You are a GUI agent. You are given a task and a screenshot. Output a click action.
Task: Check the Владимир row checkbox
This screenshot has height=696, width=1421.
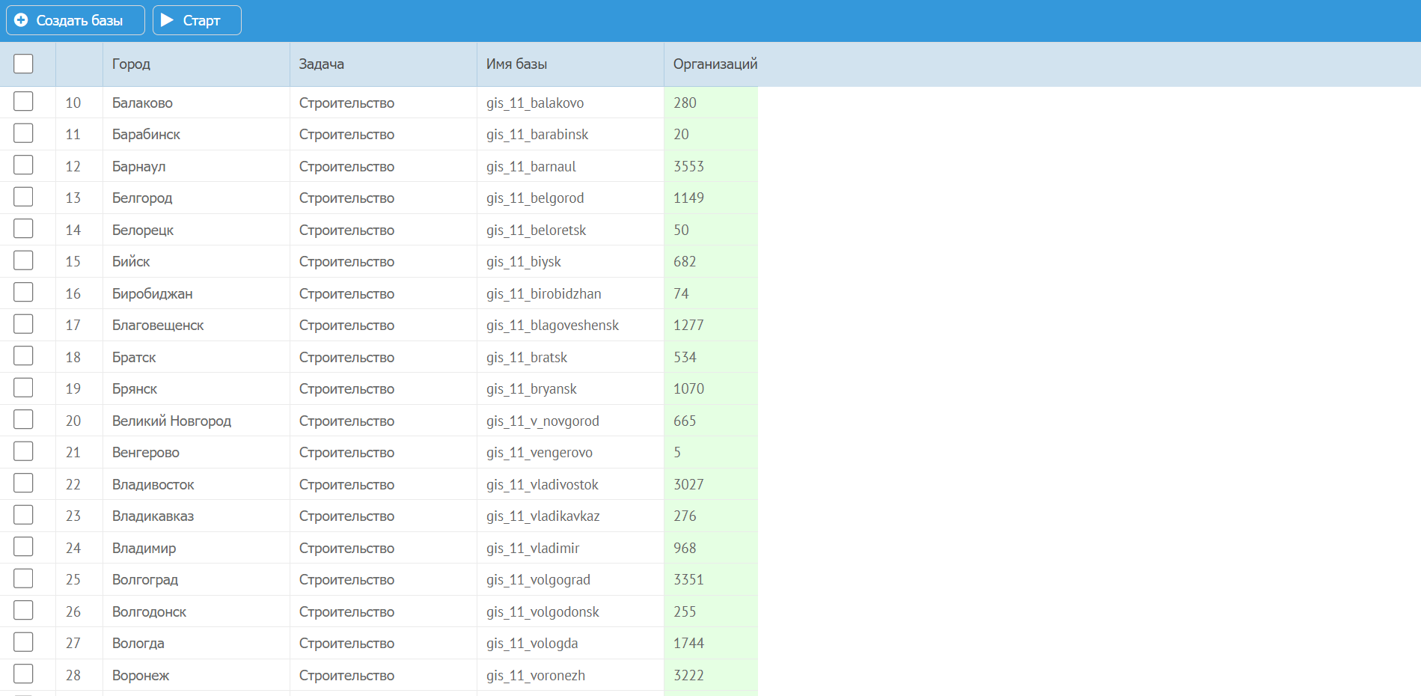click(x=23, y=547)
